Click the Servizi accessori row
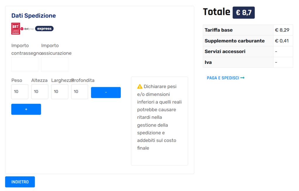Screen dimensions: 299x191 point(248,52)
